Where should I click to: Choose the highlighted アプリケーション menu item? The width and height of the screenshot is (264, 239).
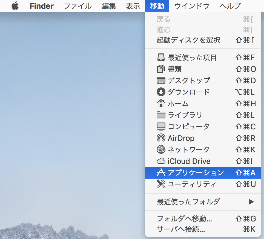click(196, 173)
